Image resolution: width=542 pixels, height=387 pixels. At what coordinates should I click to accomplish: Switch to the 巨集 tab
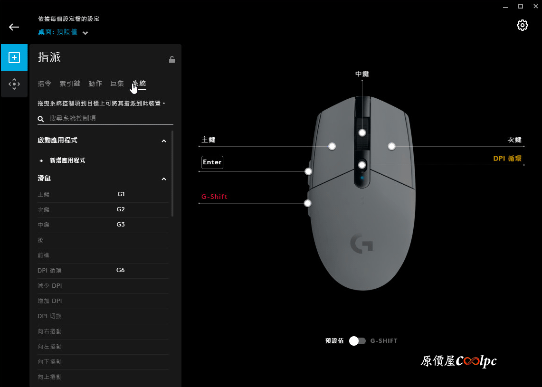pyautogui.click(x=117, y=84)
